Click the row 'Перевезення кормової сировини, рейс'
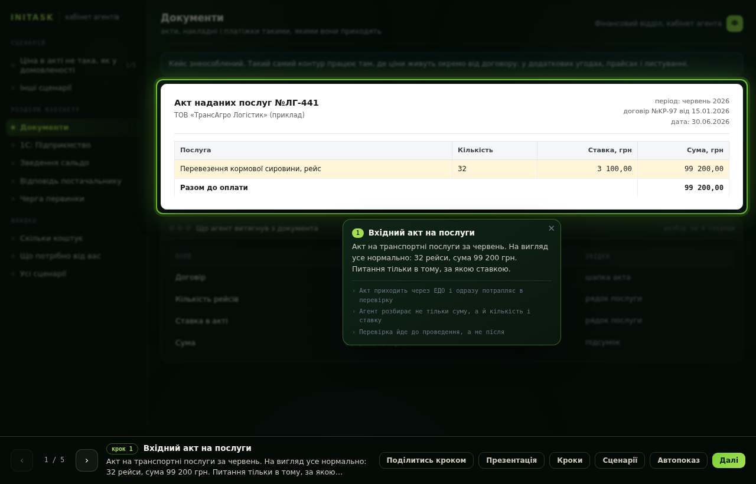Screen dimensions: 756x484 coord(452,169)
